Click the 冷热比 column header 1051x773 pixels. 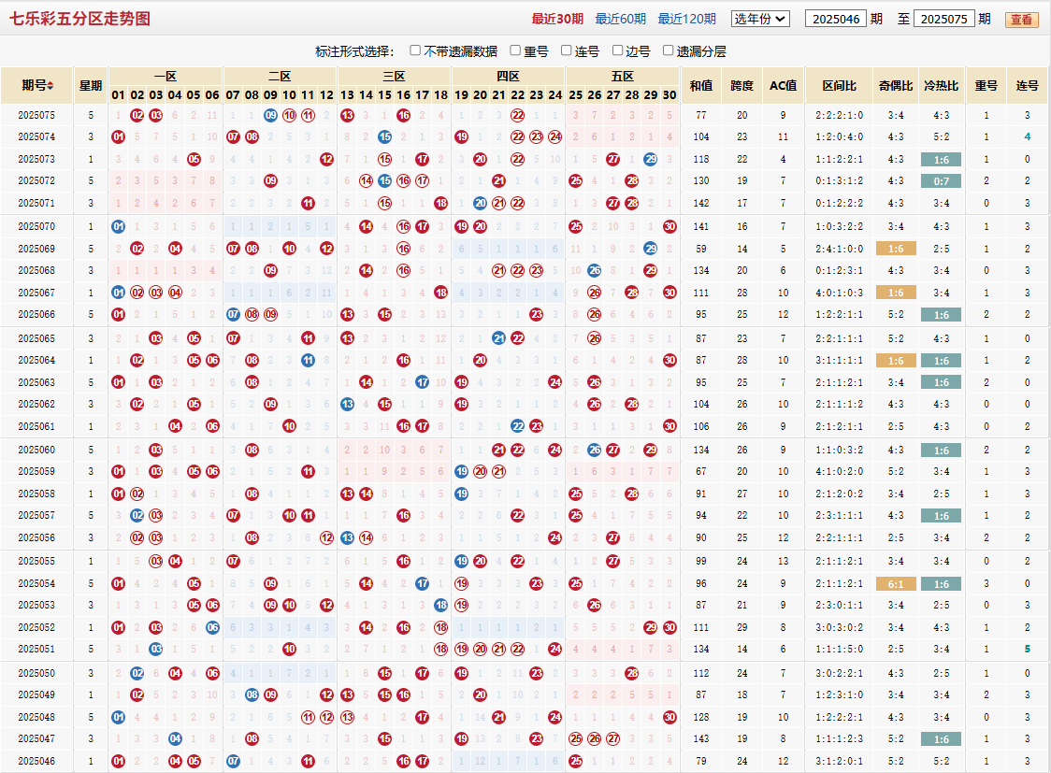[x=941, y=86]
